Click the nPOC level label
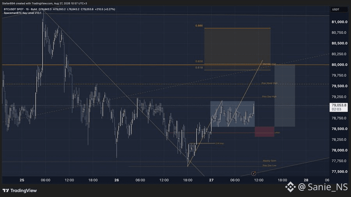This screenshot has width=351, height=197. coord(277,133)
